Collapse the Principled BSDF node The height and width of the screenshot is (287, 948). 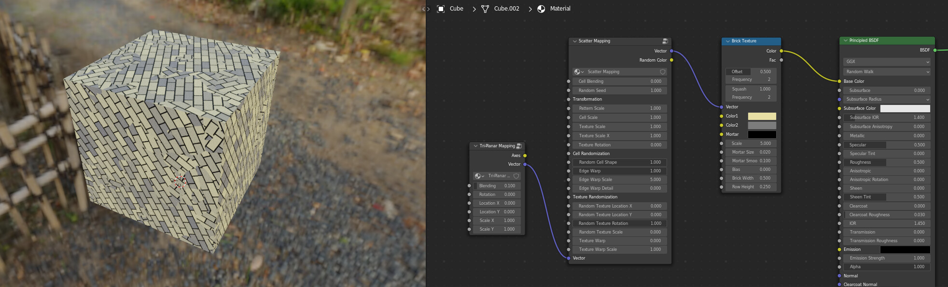[x=845, y=40]
